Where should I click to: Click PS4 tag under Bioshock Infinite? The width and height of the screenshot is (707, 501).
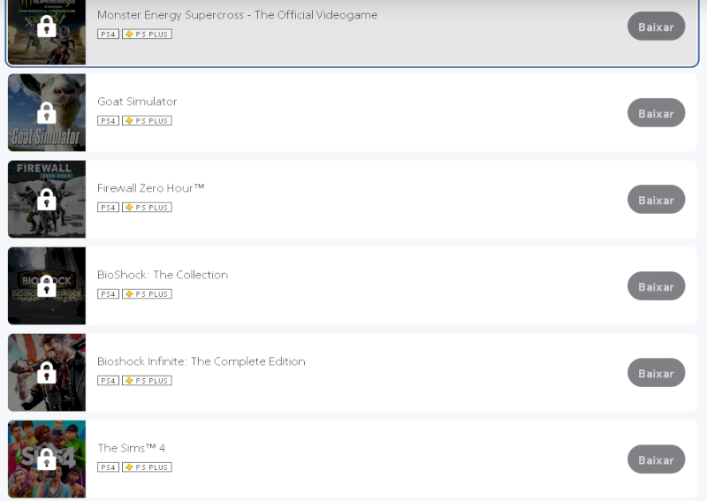[108, 380]
